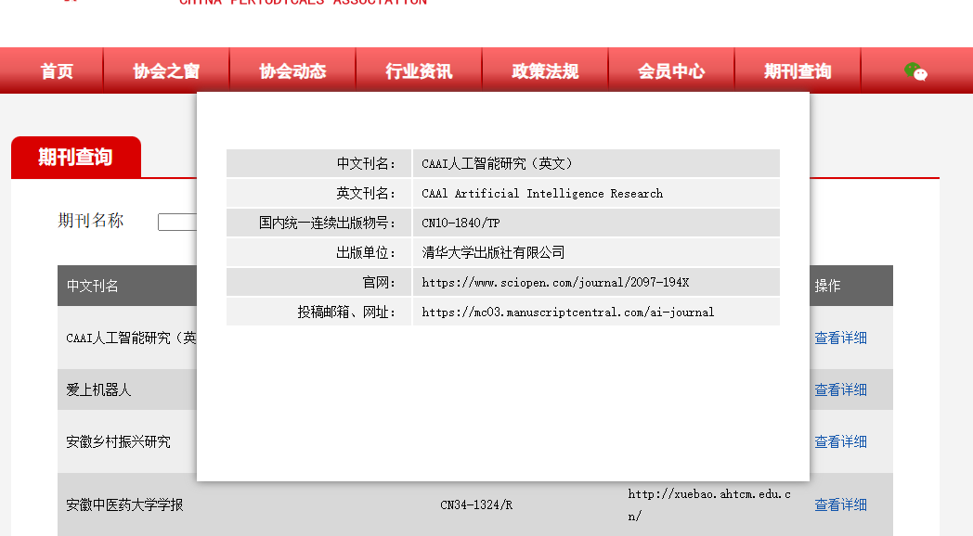
Task: Open the 协会之窗 navigation menu
Action: pyautogui.click(x=167, y=70)
